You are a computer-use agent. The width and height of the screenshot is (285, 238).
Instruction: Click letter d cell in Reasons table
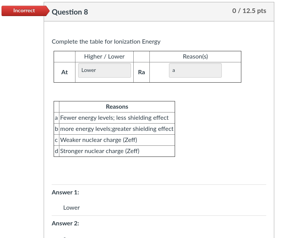56,151
